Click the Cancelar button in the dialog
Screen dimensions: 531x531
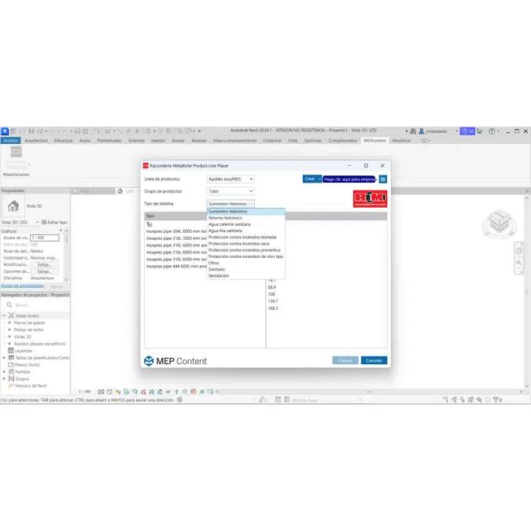[x=374, y=360]
